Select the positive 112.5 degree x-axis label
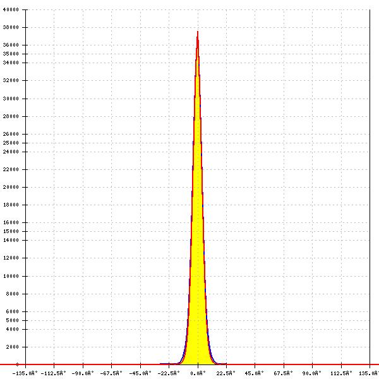The width and height of the screenshot is (379, 379). 341,373
